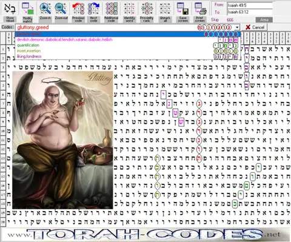The height and width of the screenshot is (242, 291).
Task: Select highlighted 'gluttony,greed' list entry
Action: tap(128, 34)
